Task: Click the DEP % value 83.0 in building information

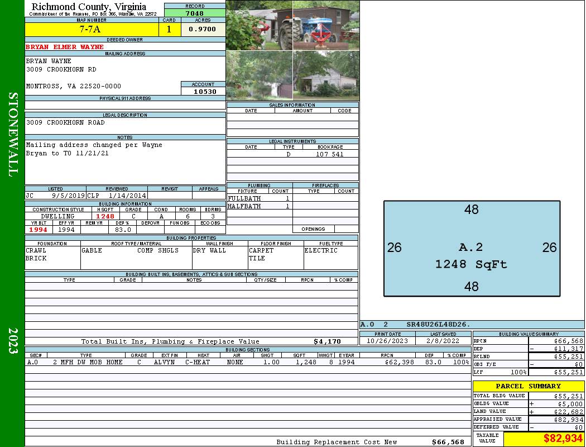Action: [x=123, y=230]
